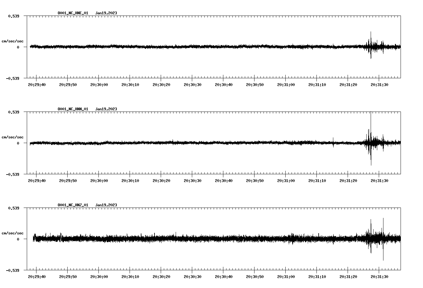Screen dimensions: 423x288
Task: Click the cm/sec/sec unit label of top plot
Action: pos(13,41)
